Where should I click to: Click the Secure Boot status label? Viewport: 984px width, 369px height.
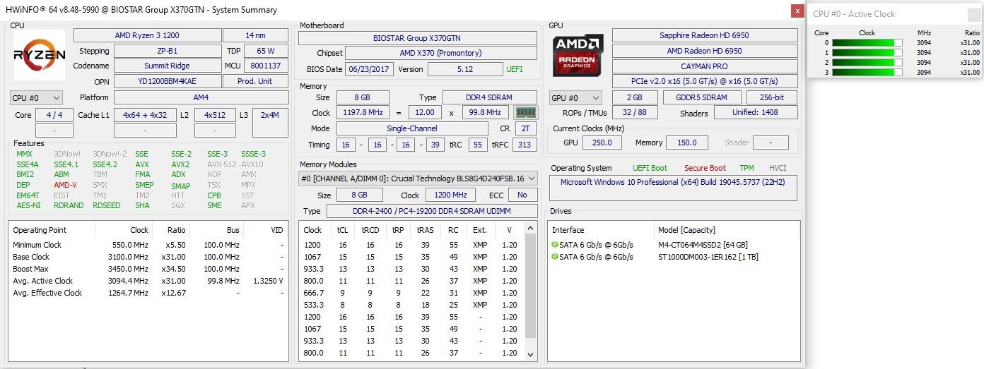(x=705, y=168)
